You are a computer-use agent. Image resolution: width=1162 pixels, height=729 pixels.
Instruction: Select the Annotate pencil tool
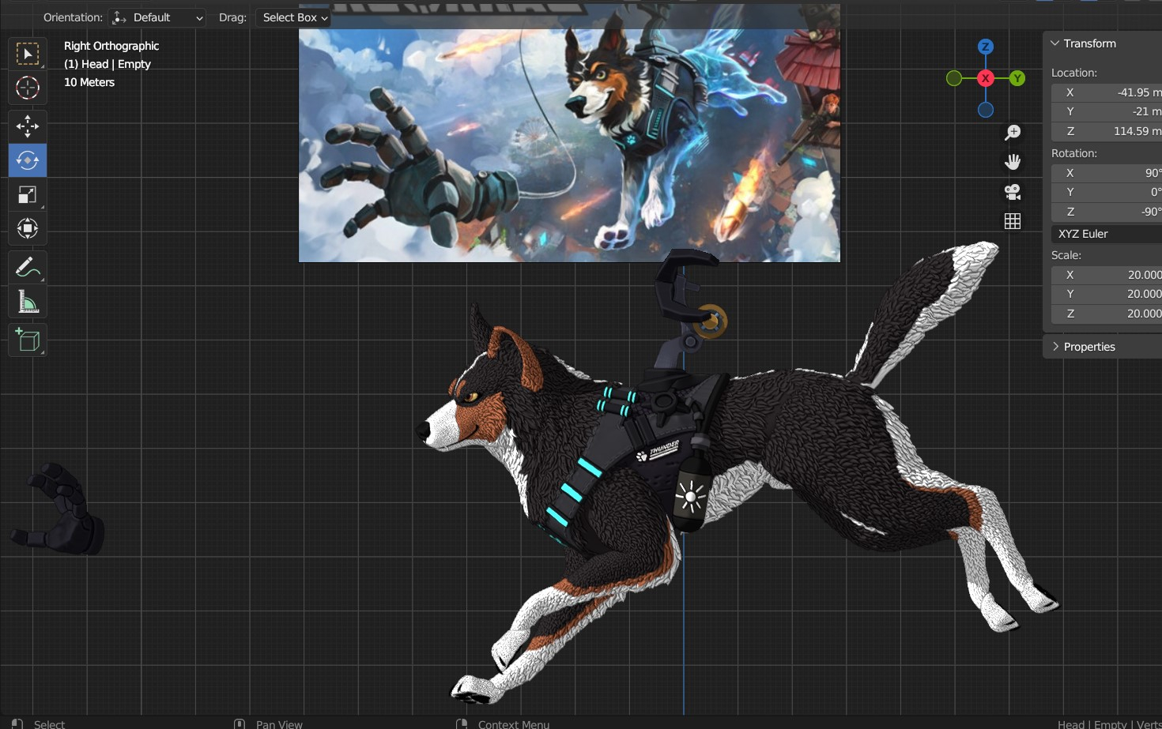[x=28, y=268]
